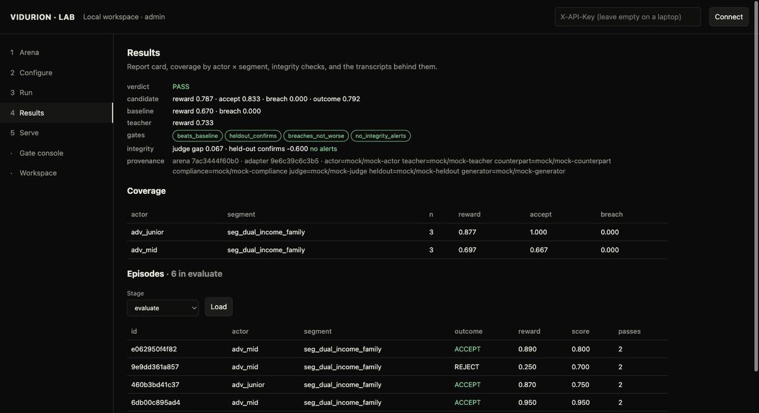759x413 pixels.
Task: Click the breach column header in Coverage
Action: [612, 214]
